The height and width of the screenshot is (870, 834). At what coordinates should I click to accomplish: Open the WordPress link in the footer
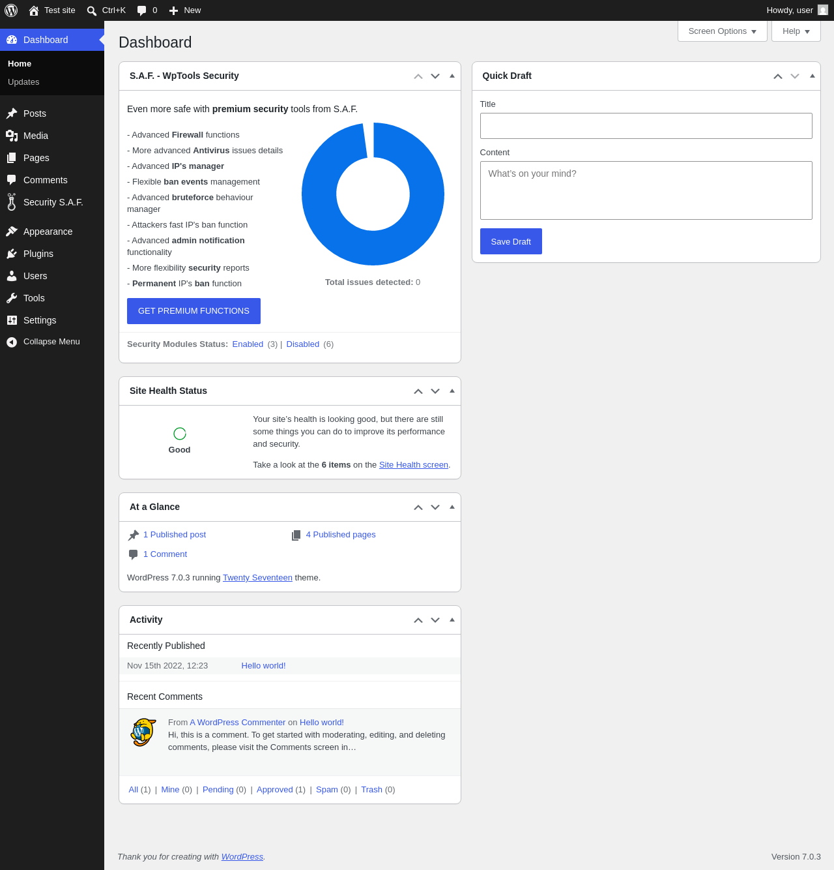[242, 857]
